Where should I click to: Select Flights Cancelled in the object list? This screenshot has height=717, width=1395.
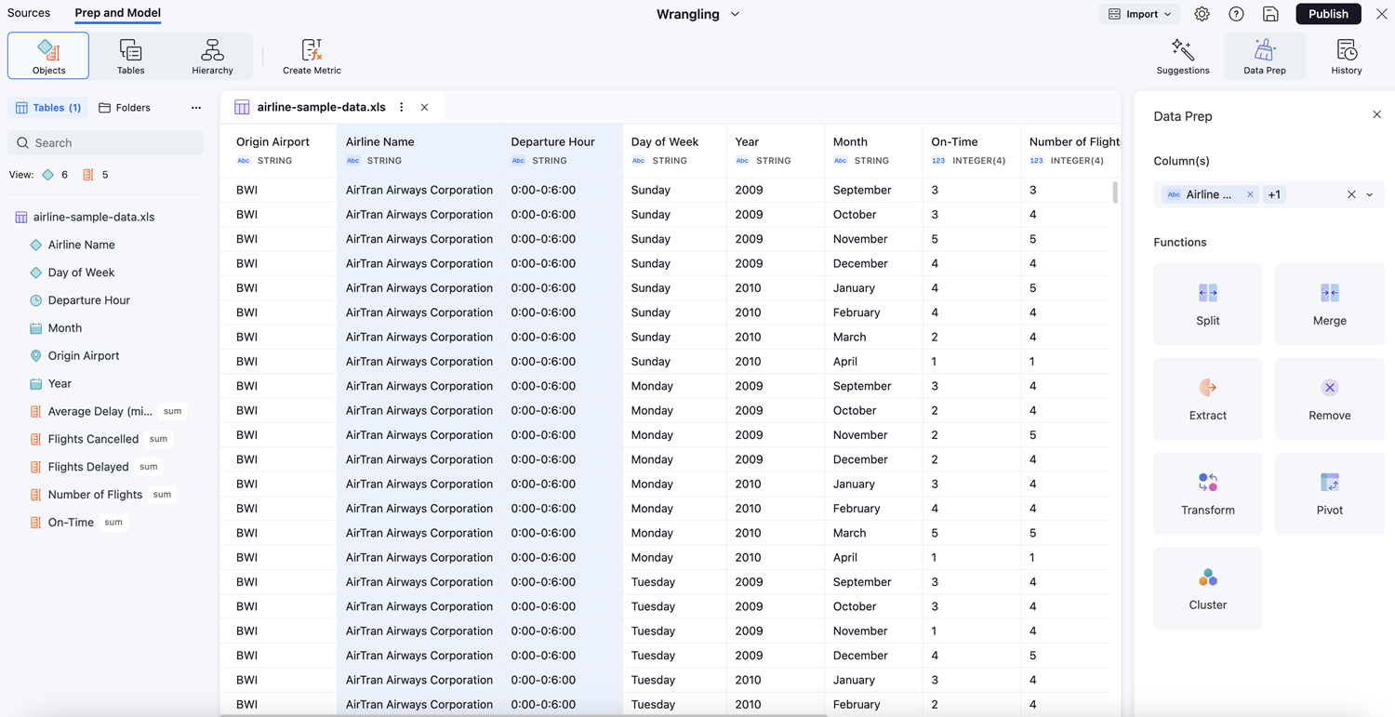(x=93, y=439)
